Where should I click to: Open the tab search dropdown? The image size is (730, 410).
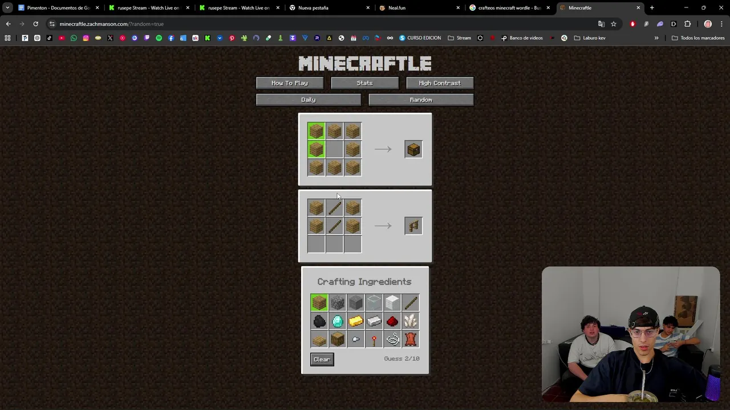[x=7, y=8]
